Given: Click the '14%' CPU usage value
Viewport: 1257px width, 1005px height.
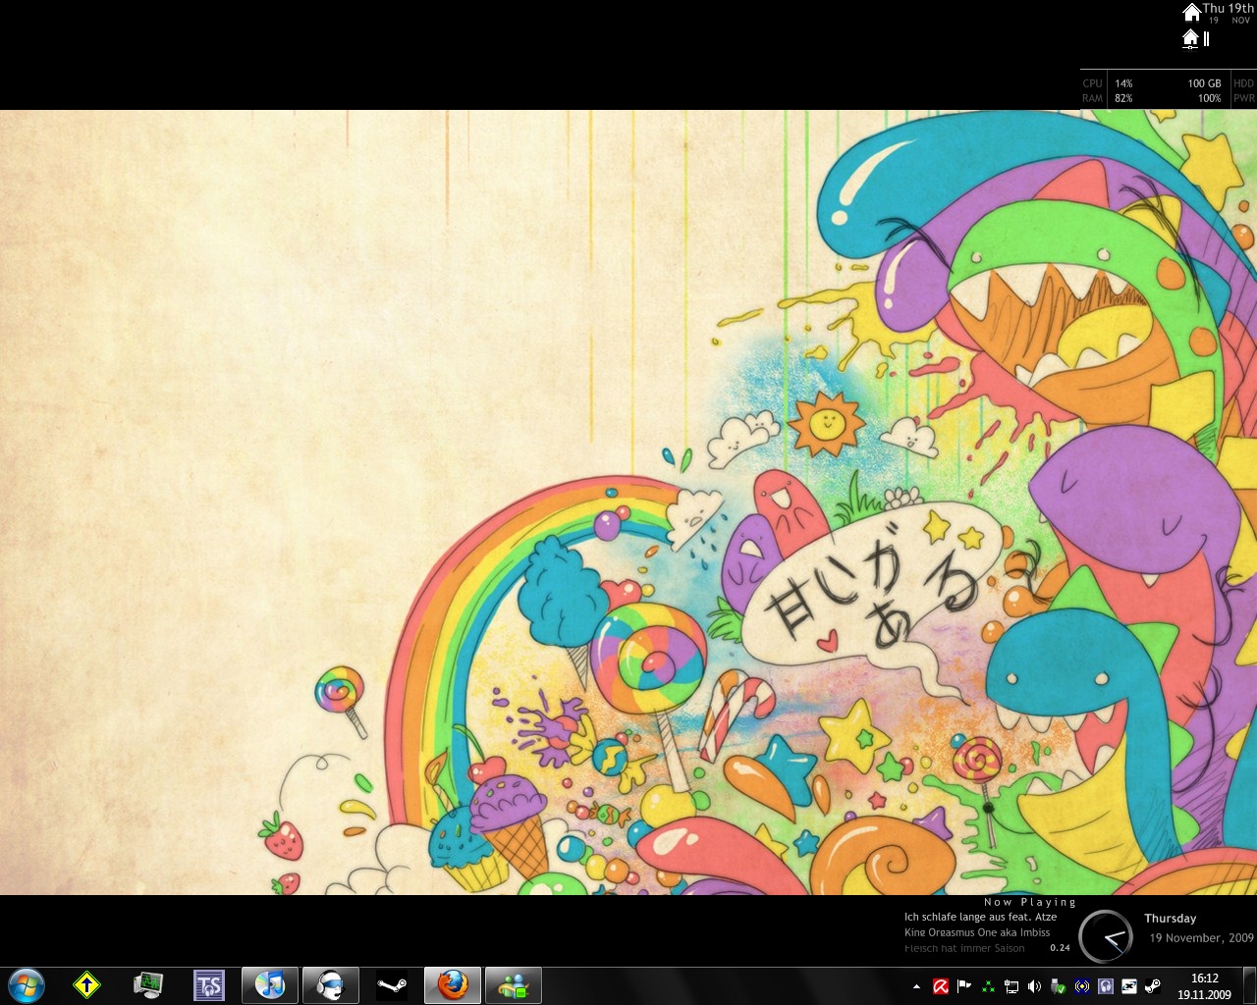Looking at the screenshot, I should 1123,83.
